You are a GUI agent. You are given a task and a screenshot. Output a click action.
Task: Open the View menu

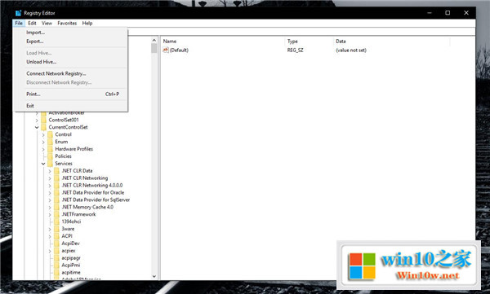pyautogui.click(x=47, y=23)
